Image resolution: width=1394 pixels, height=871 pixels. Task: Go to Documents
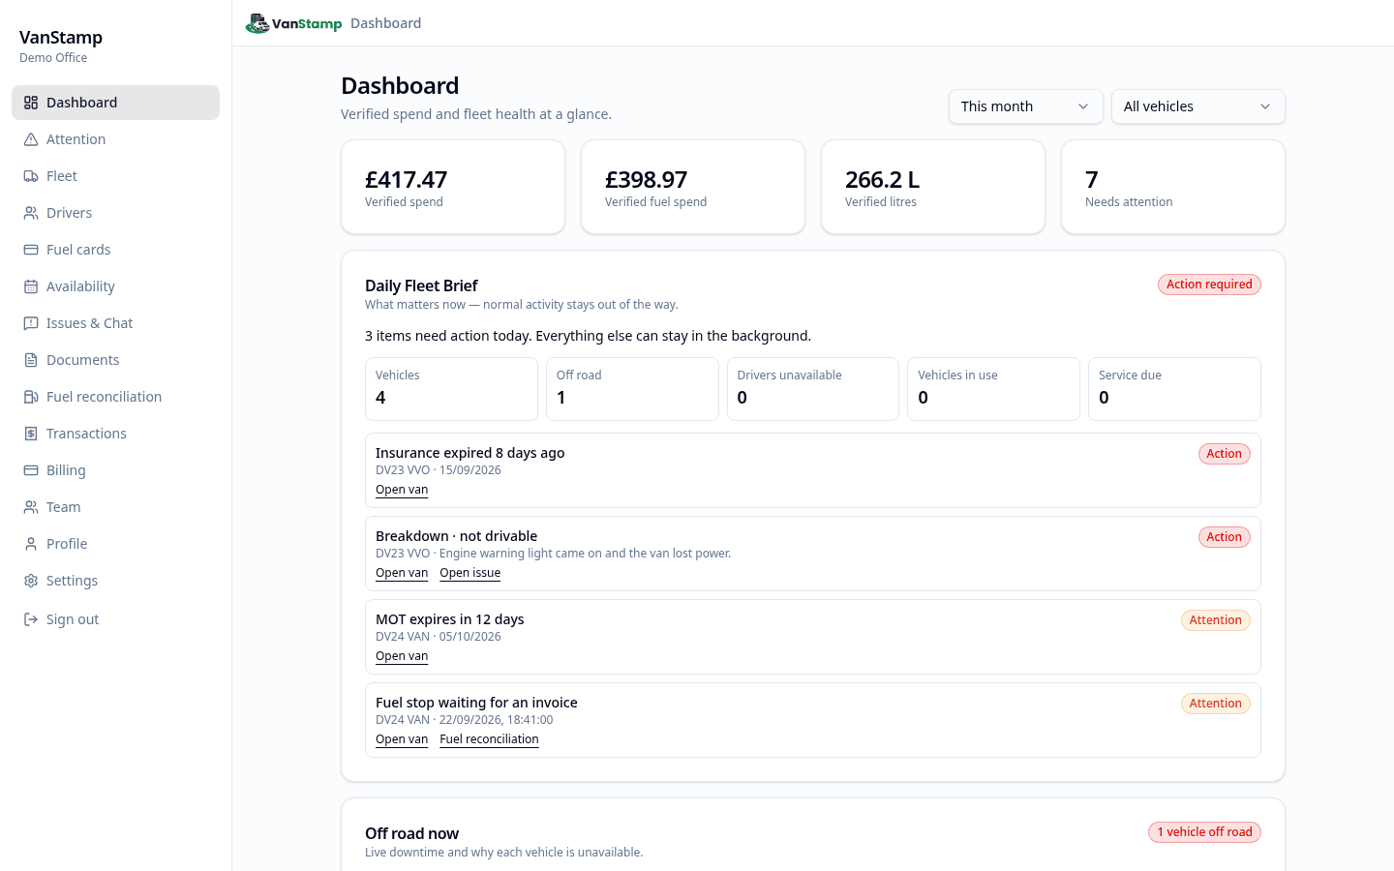point(116,360)
